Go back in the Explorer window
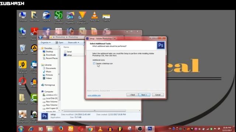 click(x=40, y=37)
